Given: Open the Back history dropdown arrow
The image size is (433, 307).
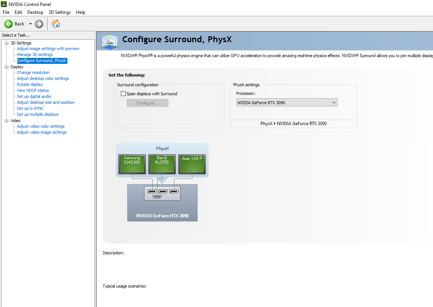Looking at the screenshot, I should [x=30, y=24].
